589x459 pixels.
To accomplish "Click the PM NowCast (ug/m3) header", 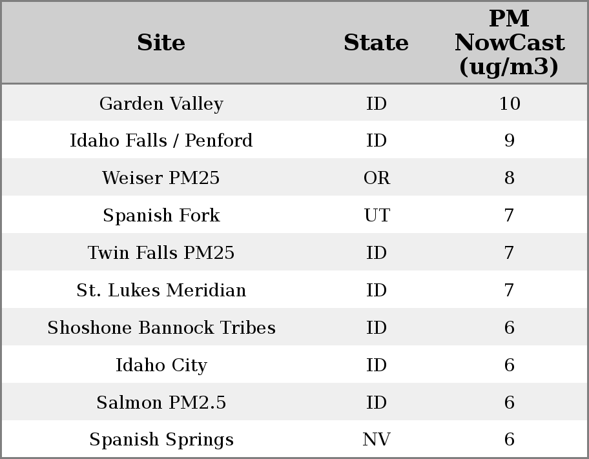I will 509,43.
